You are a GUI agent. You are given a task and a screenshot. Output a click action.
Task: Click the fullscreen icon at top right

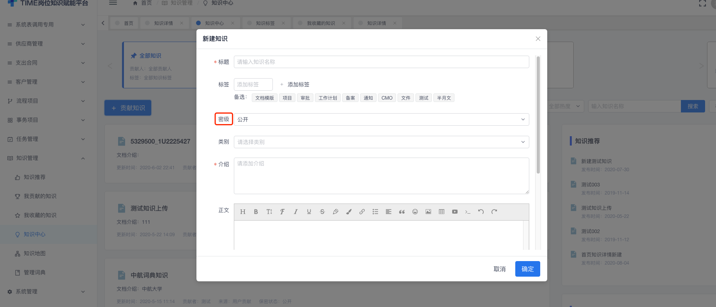(702, 3)
